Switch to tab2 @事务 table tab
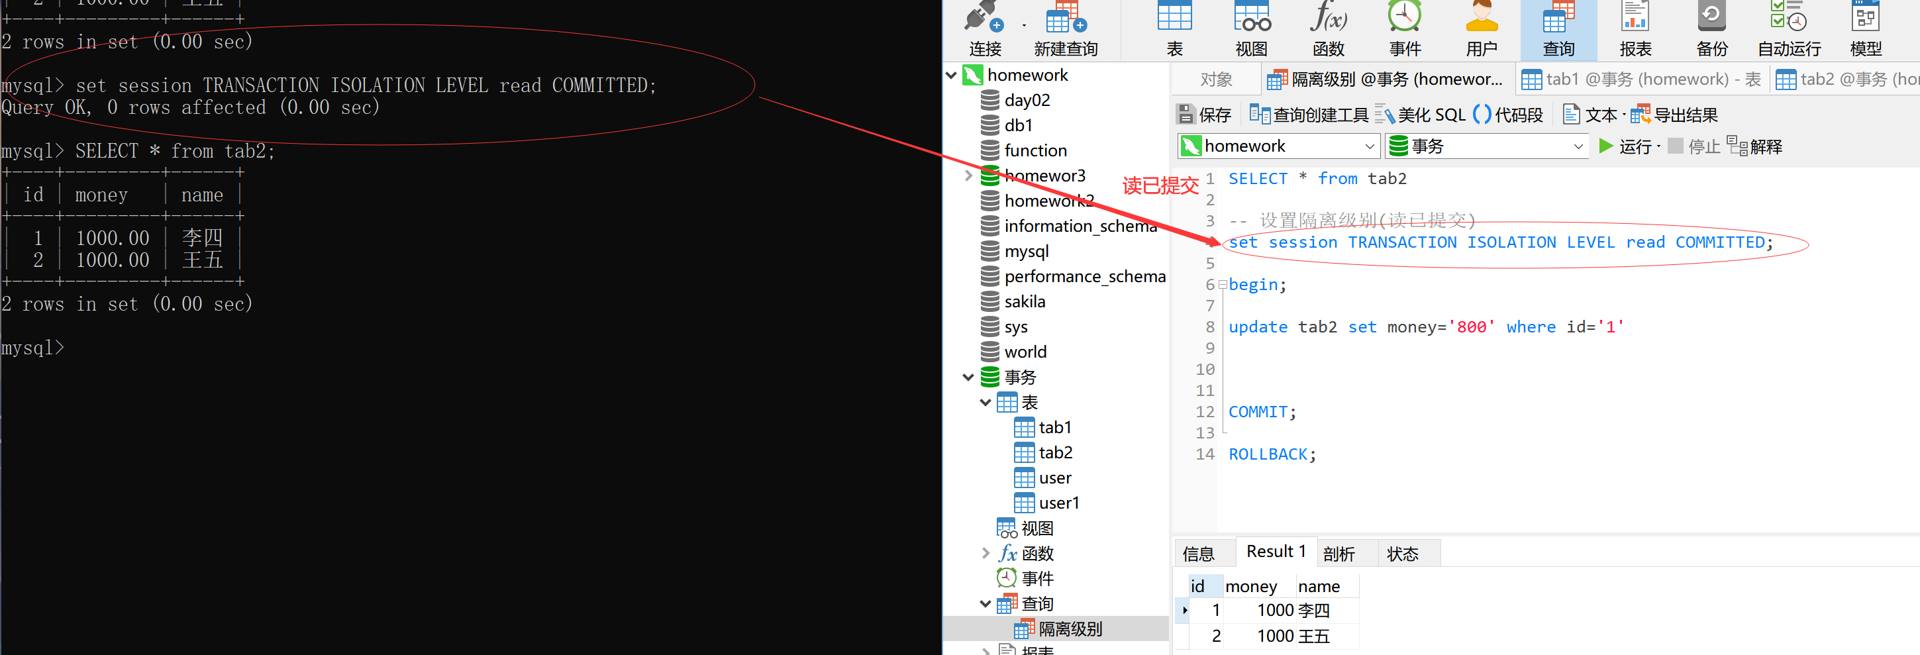1920x655 pixels. pyautogui.click(x=1845, y=79)
